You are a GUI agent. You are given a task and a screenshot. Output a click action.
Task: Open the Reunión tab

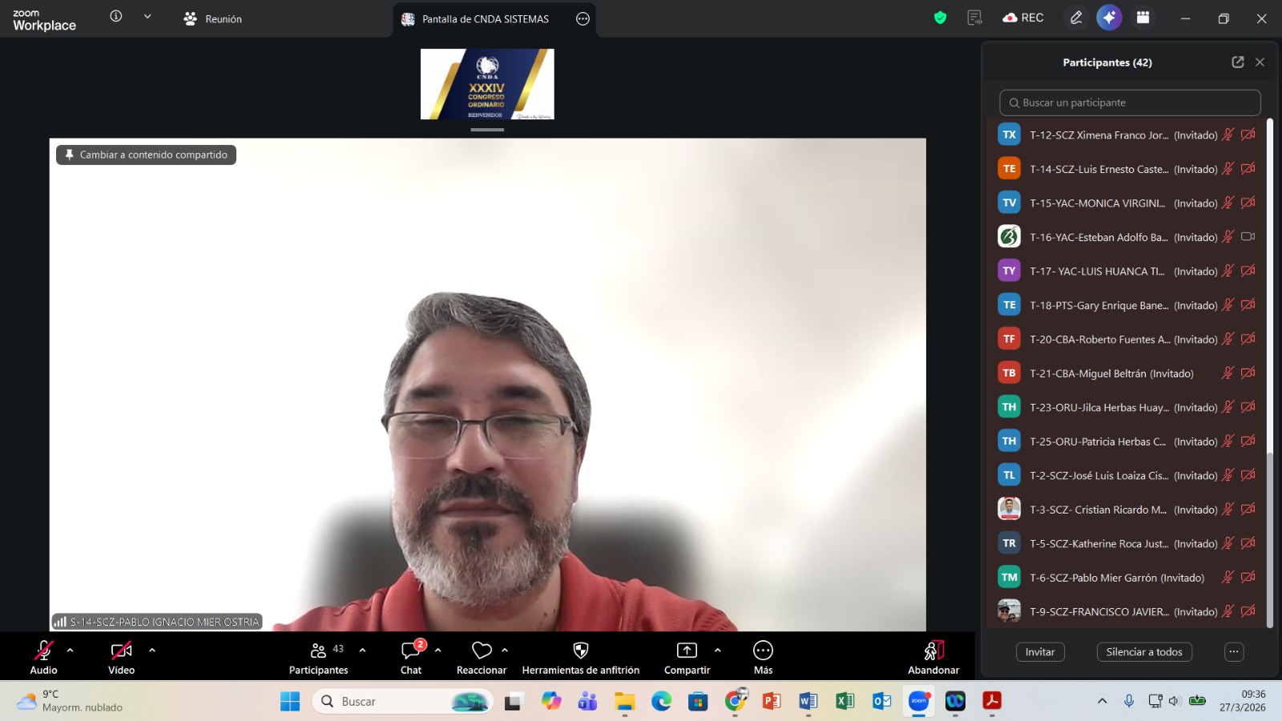coord(213,19)
